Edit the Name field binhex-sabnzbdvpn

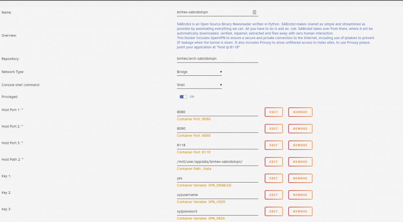(218, 12)
